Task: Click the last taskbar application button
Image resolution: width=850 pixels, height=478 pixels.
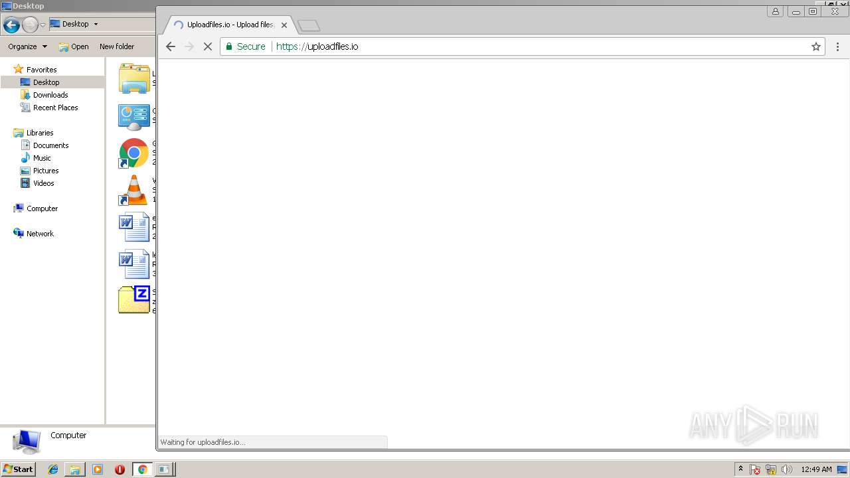Action: [164, 469]
